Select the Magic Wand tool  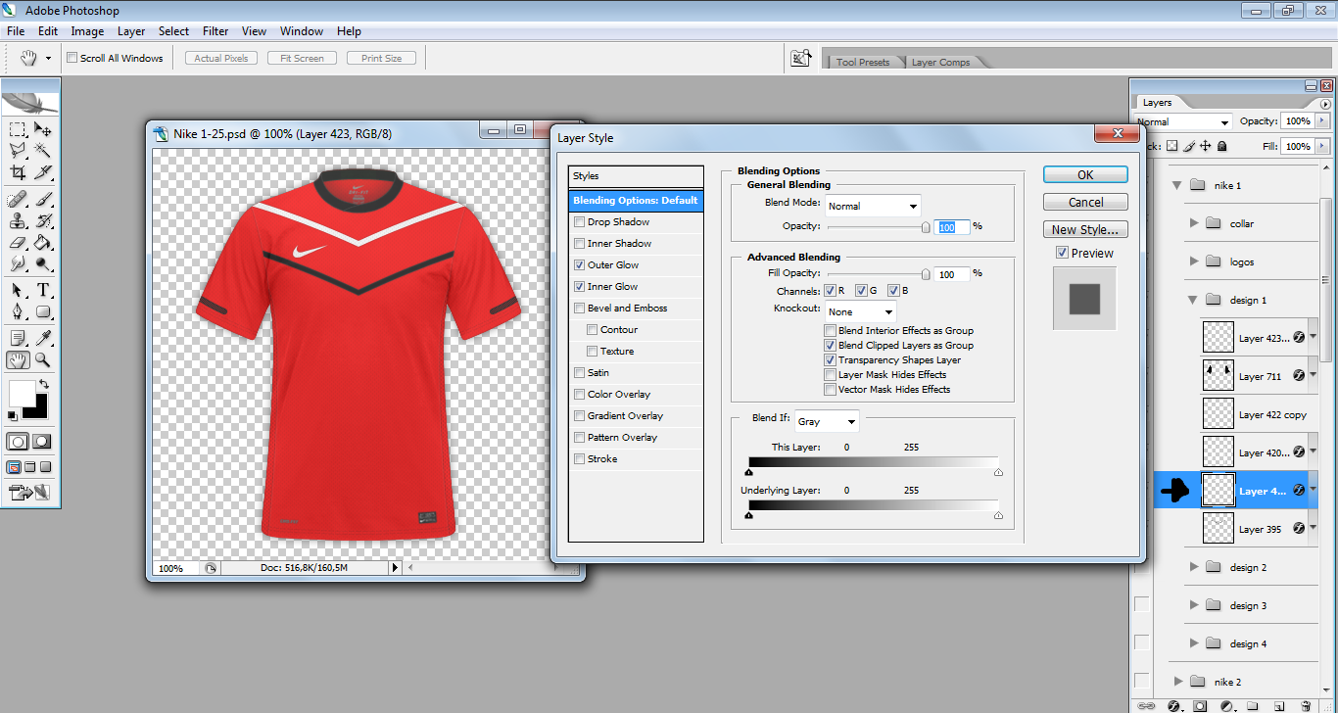[x=43, y=151]
